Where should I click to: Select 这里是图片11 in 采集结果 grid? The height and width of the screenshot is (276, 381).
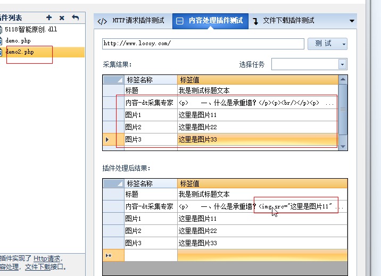tap(258, 115)
